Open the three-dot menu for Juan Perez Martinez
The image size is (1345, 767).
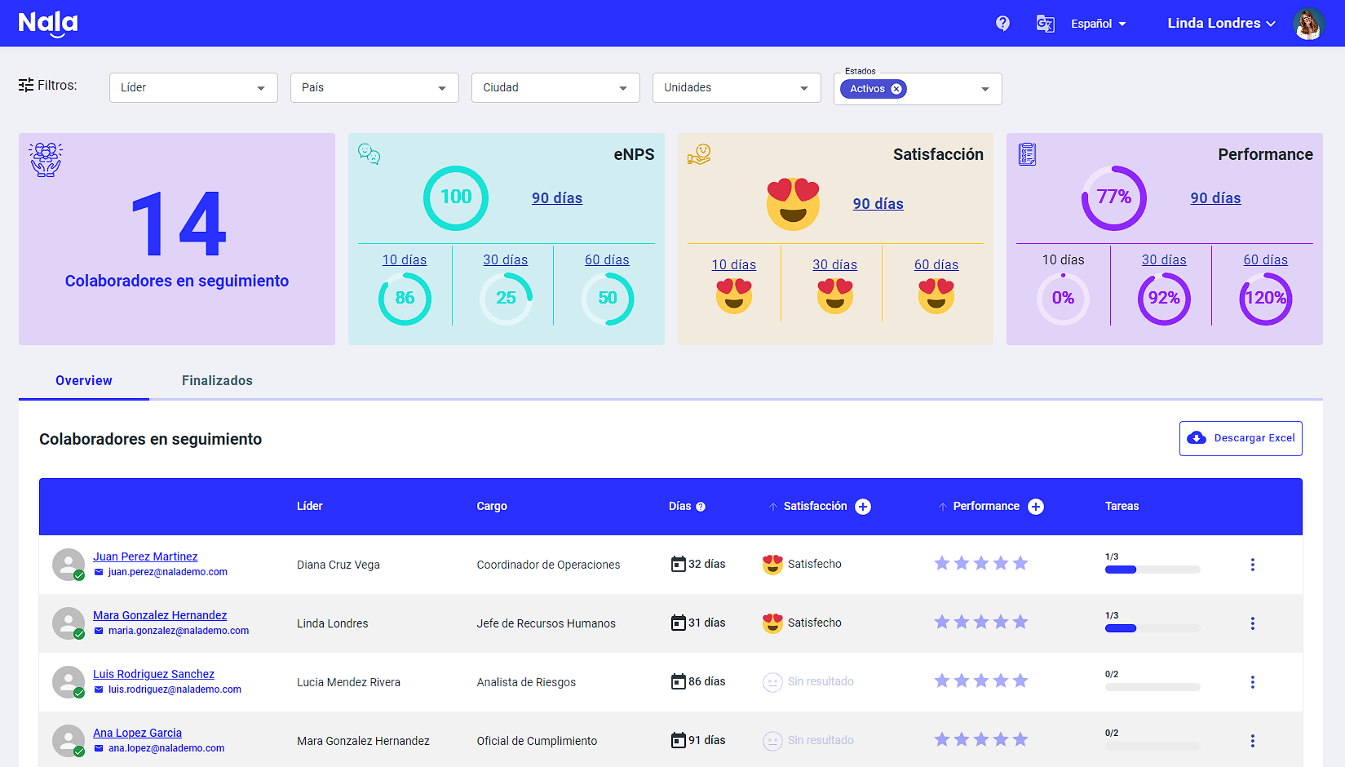[x=1252, y=565]
